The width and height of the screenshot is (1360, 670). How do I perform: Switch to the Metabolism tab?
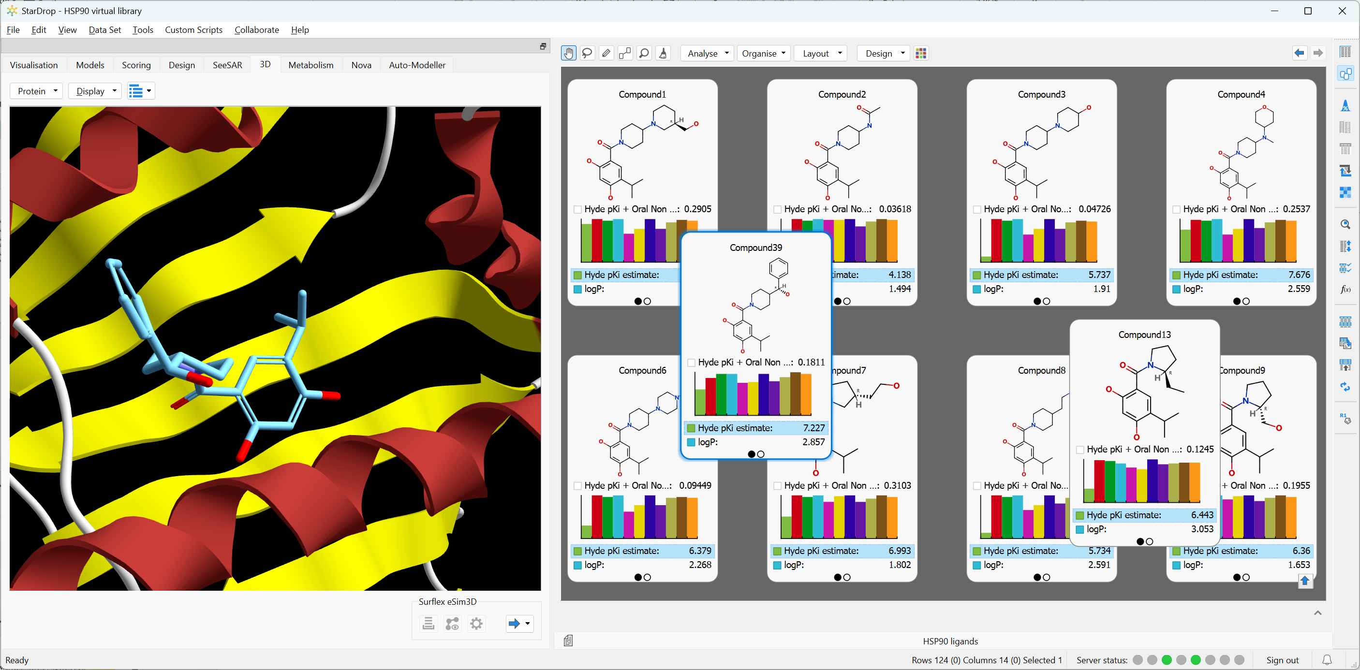tap(310, 64)
